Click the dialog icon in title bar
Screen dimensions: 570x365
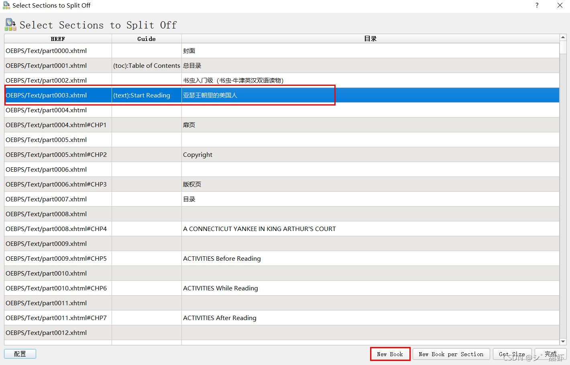(6, 5)
